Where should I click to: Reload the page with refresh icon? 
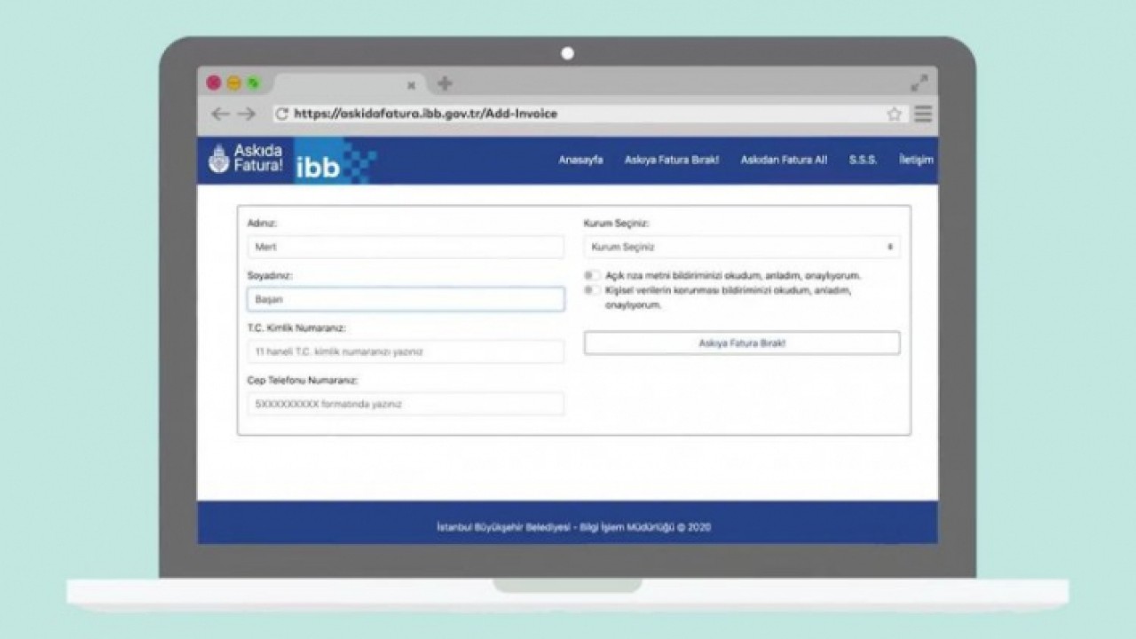(x=281, y=114)
